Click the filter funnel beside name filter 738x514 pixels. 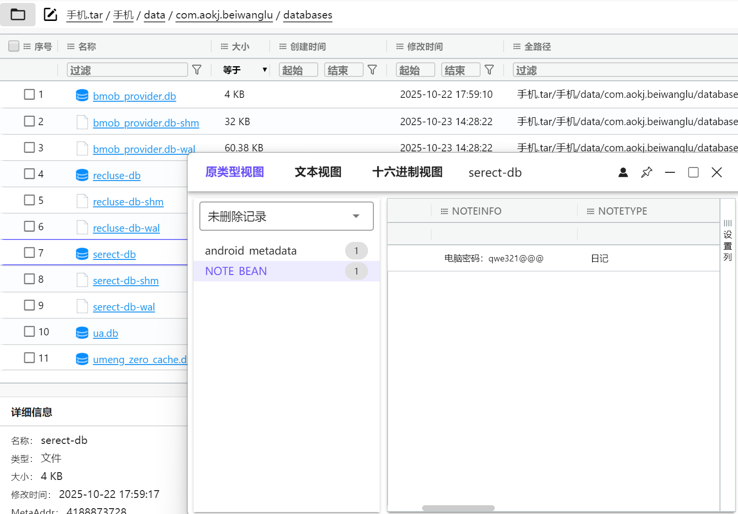[x=197, y=70]
